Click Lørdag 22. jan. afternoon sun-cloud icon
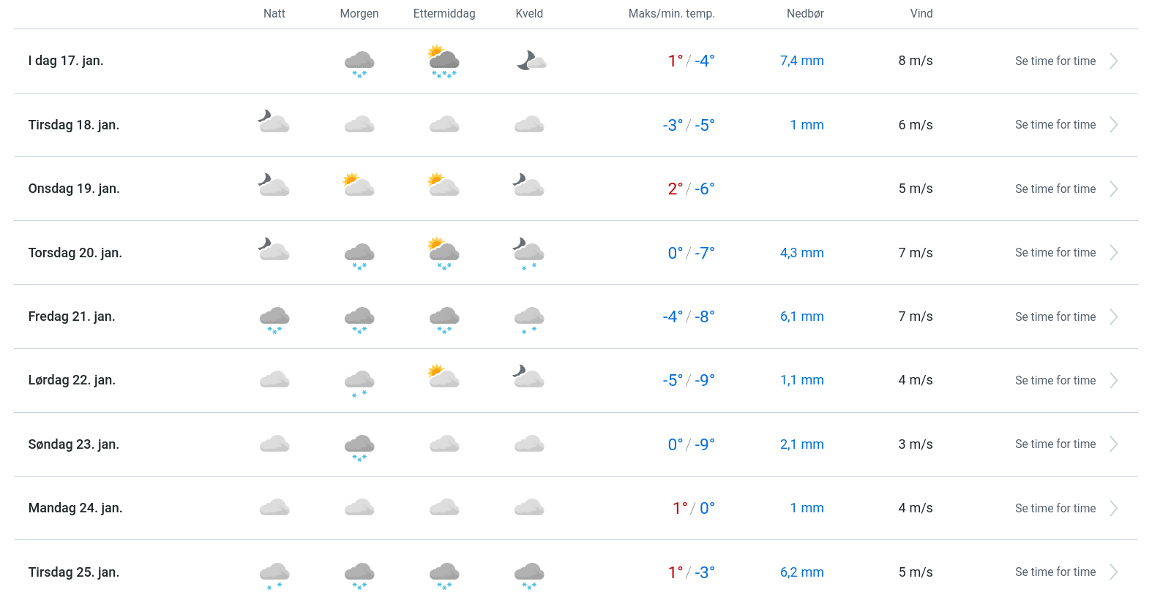Image resolution: width=1152 pixels, height=603 pixels. pos(444,376)
